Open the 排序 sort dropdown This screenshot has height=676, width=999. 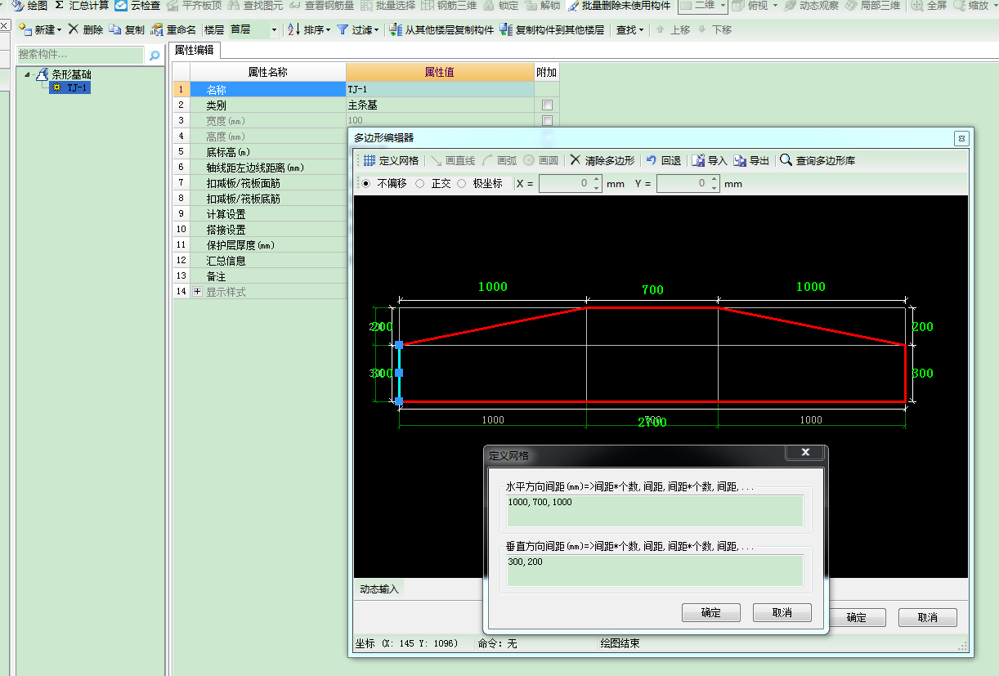pyautogui.click(x=309, y=30)
